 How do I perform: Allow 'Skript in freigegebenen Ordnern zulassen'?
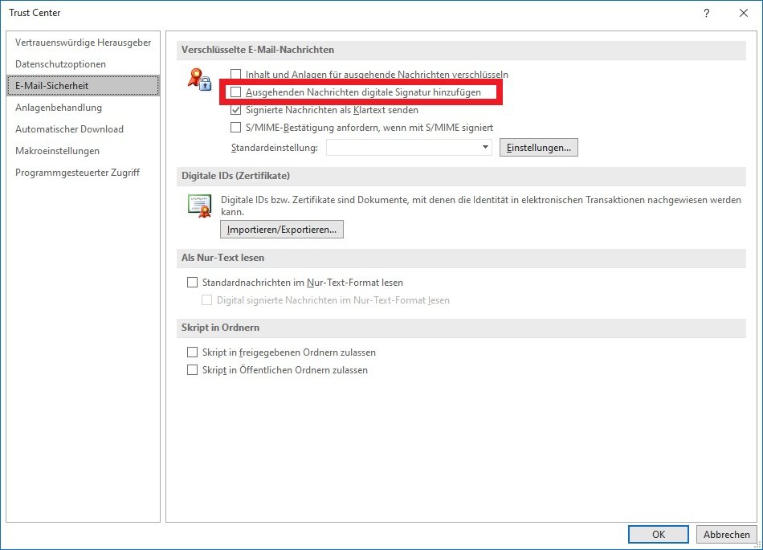[x=192, y=352]
